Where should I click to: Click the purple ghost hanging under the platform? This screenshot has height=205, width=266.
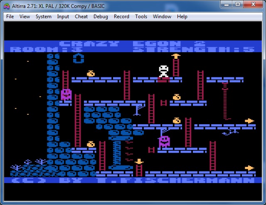click(x=164, y=142)
